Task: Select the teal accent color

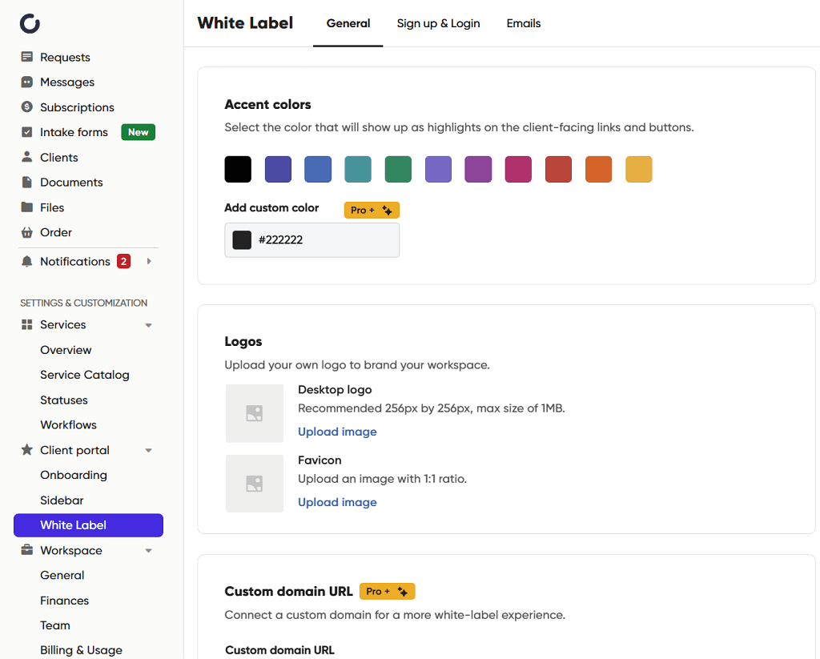Action: pos(358,169)
